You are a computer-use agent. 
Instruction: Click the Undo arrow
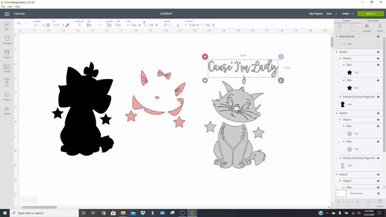coord(19,24)
